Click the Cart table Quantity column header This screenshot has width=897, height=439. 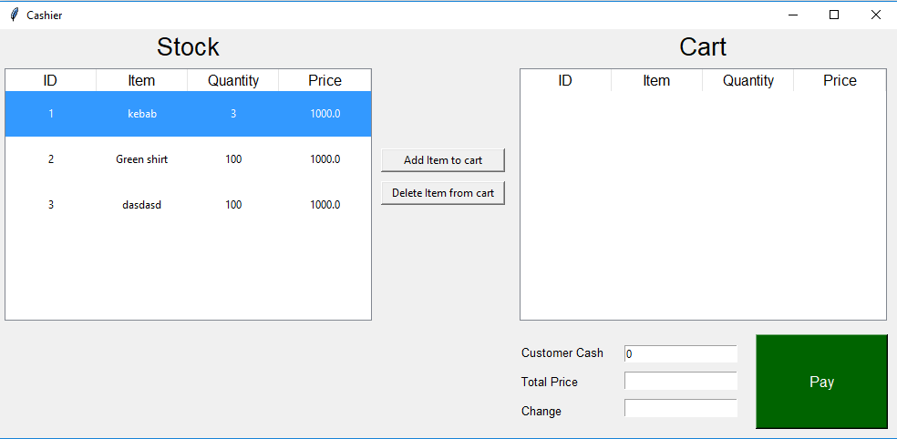pos(747,80)
